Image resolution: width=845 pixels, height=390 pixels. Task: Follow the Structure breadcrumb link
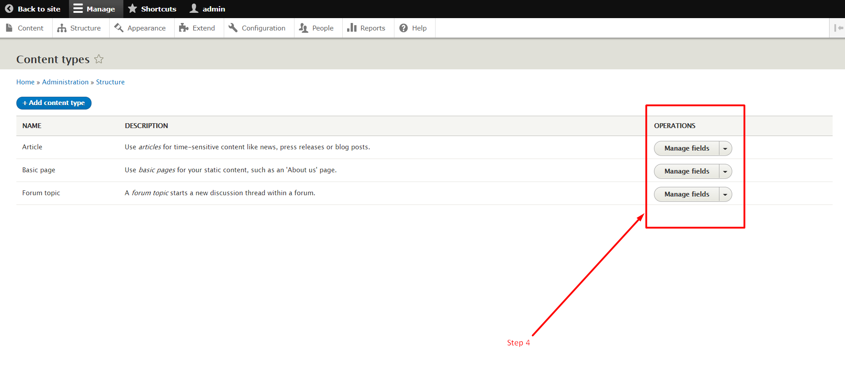tap(110, 82)
